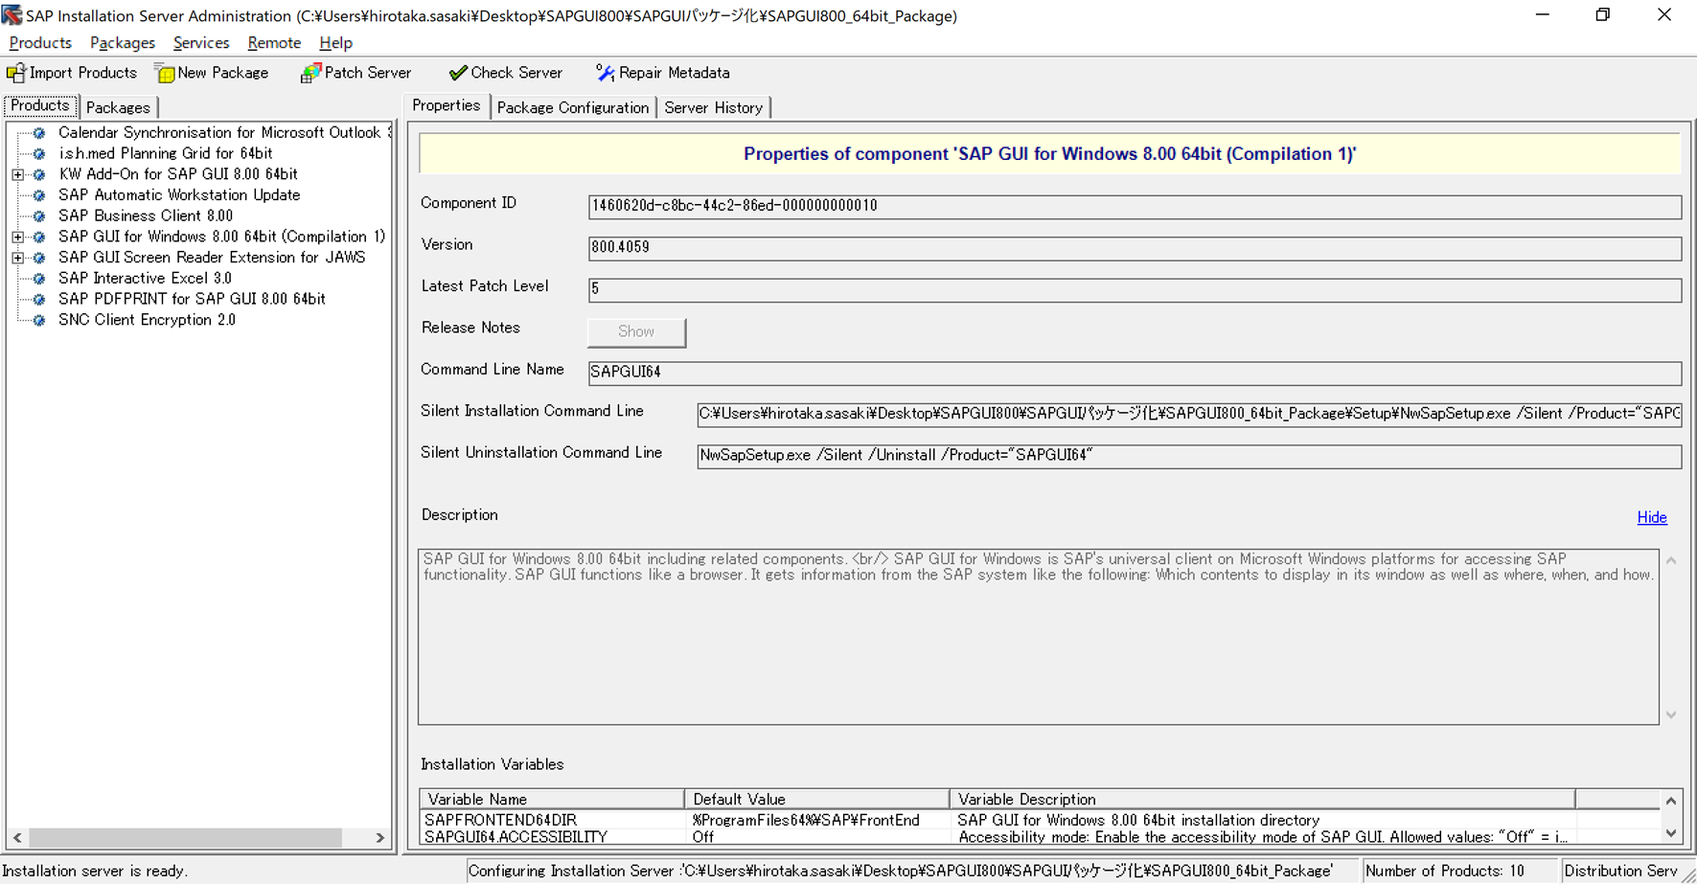Open the Products menu
This screenshot has height=884, width=1697.
pyautogui.click(x=40, y=43)
